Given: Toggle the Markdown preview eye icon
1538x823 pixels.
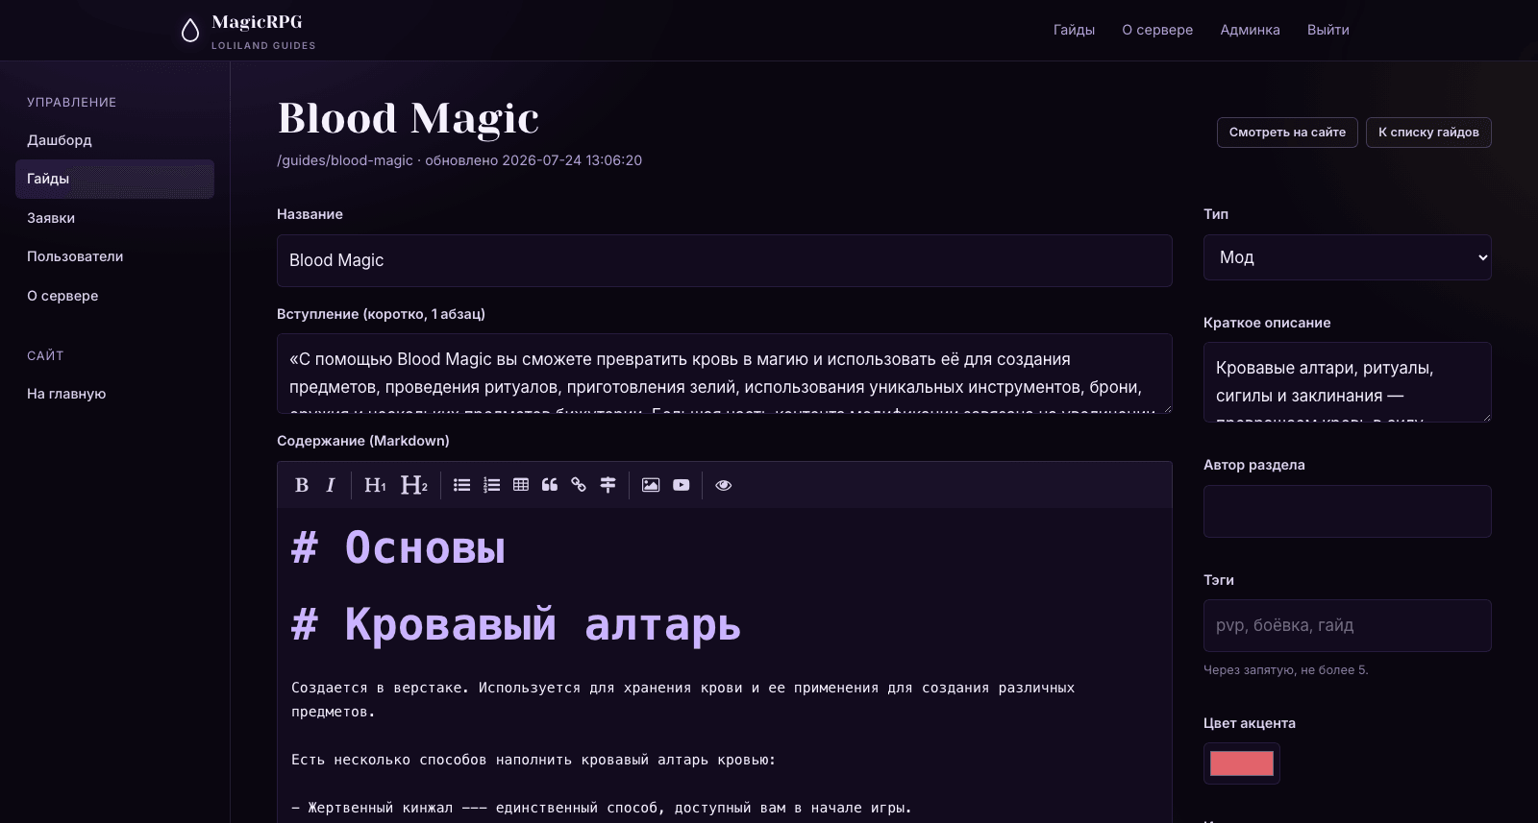Looking at the screenshot, I should click(724, 485).
